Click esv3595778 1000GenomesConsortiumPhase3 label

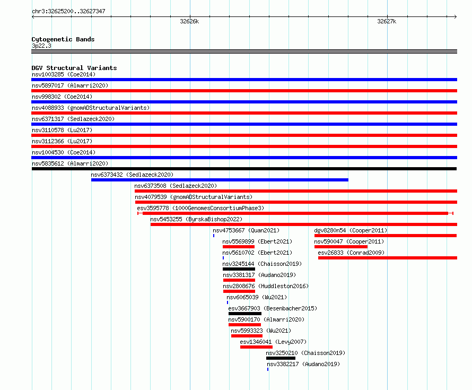[200, 208]
